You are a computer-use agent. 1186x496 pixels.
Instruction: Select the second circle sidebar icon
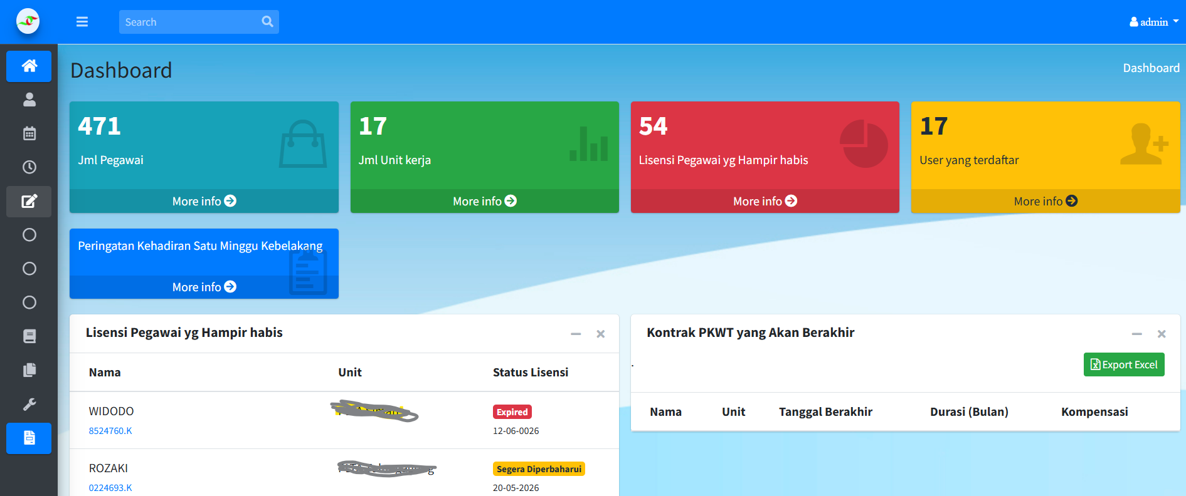click(x=29, y=269)
